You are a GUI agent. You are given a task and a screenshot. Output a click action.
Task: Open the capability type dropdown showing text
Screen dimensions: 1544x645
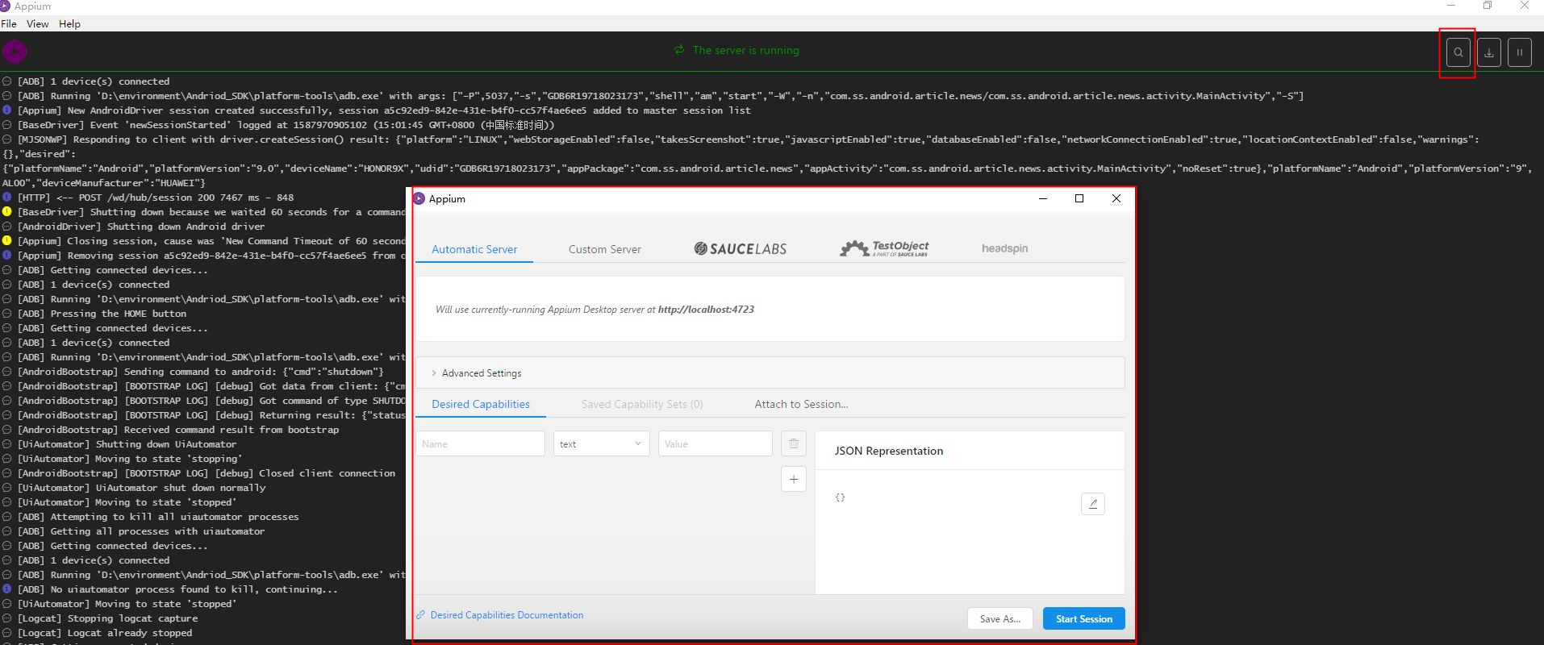click(601, 443)
